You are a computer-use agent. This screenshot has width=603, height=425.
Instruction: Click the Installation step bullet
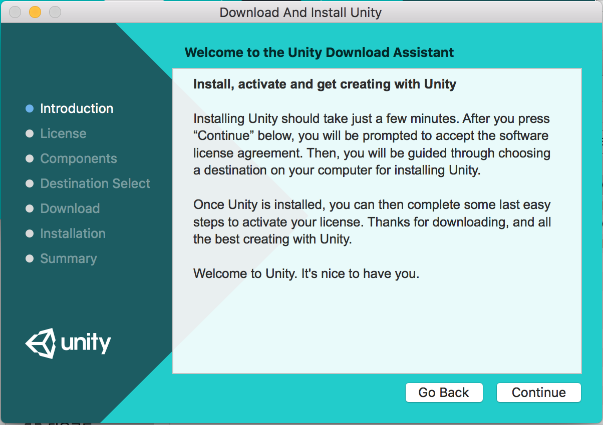(29, 233)
